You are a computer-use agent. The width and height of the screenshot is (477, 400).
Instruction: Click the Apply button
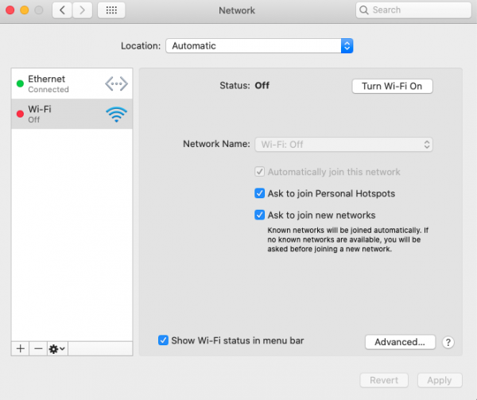pyautogui.click(x=440, y=380)
